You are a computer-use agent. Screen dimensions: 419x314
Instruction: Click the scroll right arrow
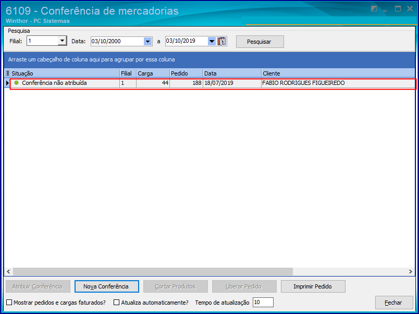411,271
